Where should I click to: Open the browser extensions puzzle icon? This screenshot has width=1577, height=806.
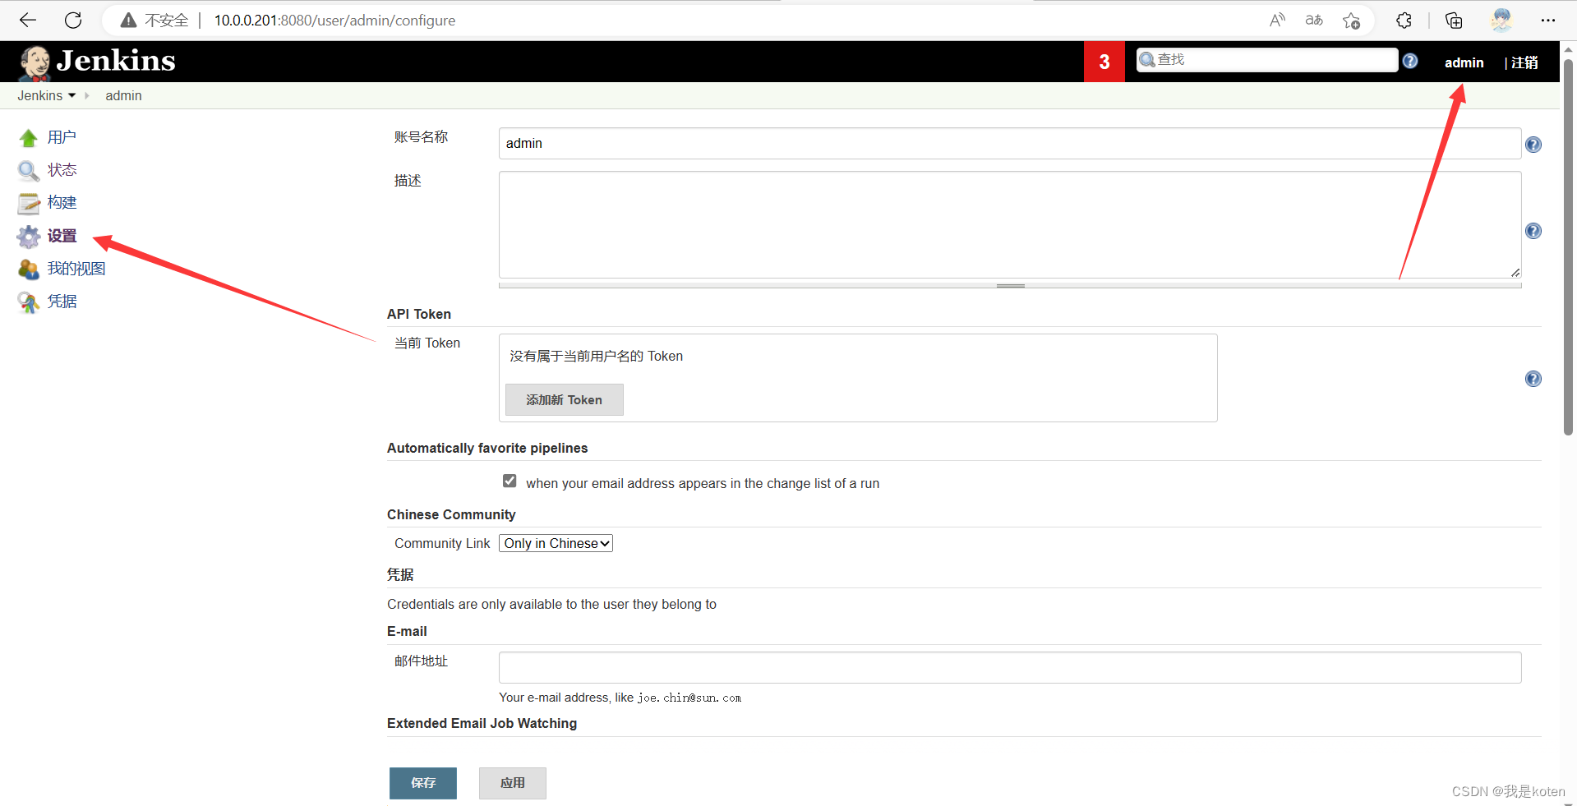[1404, 21]
